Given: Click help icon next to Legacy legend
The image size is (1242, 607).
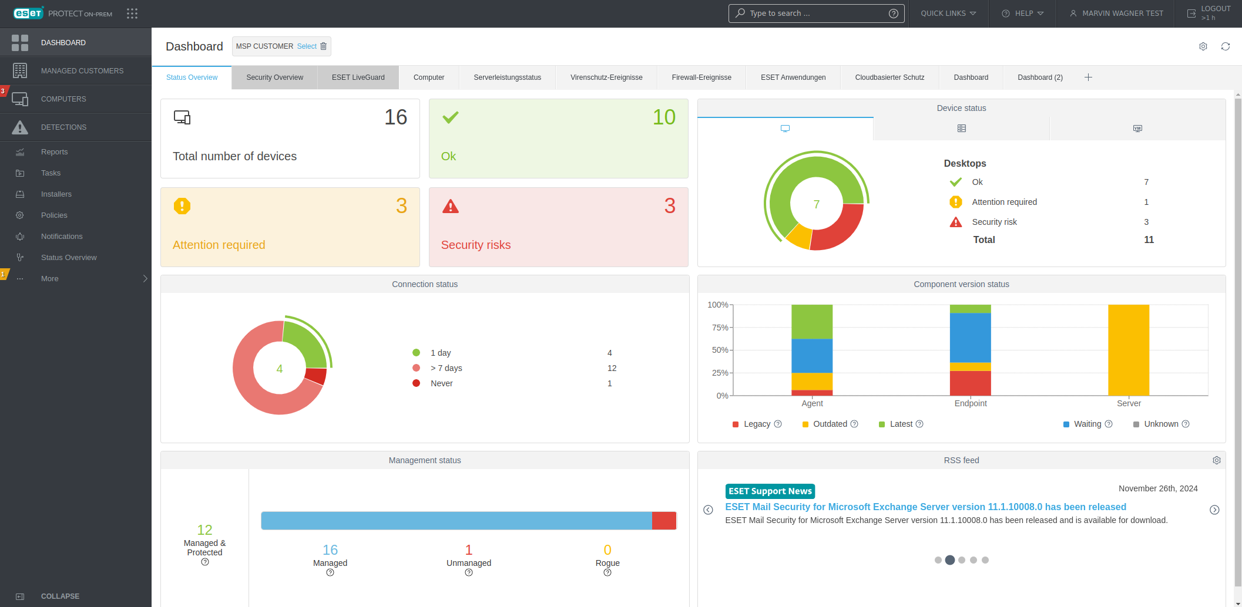Looking at the screenshot, I should pos(778,424).
